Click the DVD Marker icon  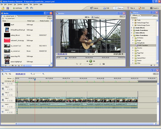[13, 81]
